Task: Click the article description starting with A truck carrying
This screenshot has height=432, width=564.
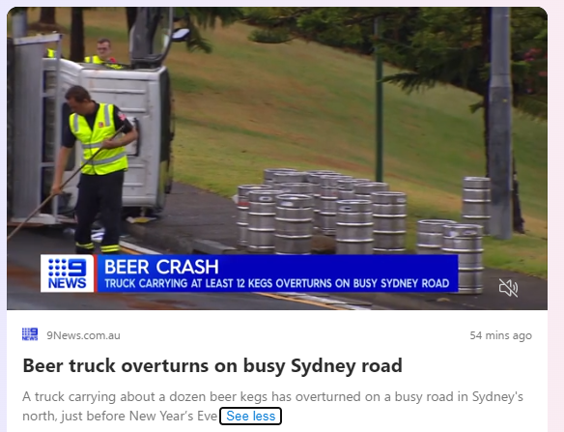Action: 272,406
